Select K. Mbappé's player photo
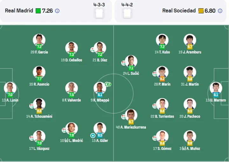The width and height of the screenshot is (229, 162). (x=100, y=88)
